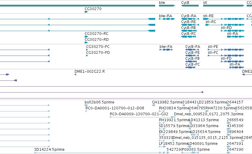Screen dimensions: 252x154
Task: Click the 3896404 feature glyph
Action: 229,135
